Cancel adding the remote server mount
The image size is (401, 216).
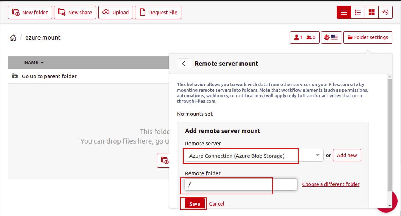tap(217, 204)
